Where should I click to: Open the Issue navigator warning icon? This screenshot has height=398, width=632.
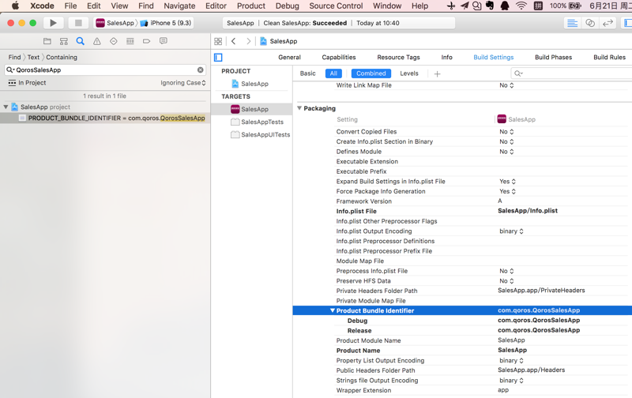pos(96,41)
